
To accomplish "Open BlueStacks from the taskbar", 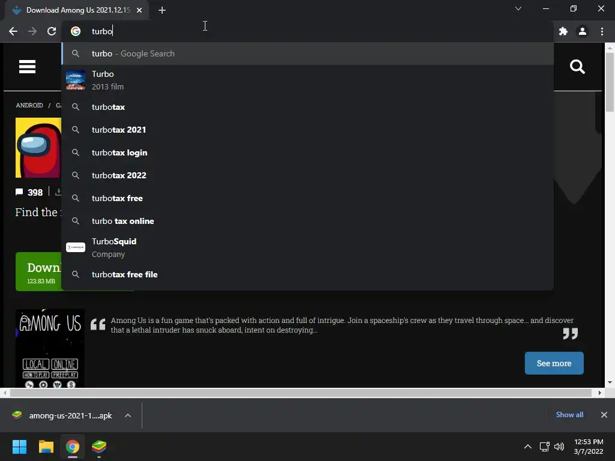I will tap(99, 447).
